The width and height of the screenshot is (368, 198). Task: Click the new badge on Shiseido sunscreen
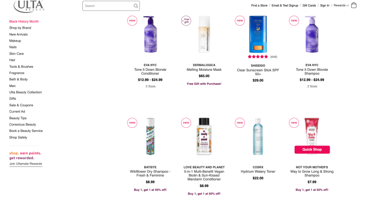pyautogui.click(x=240, y=20)
